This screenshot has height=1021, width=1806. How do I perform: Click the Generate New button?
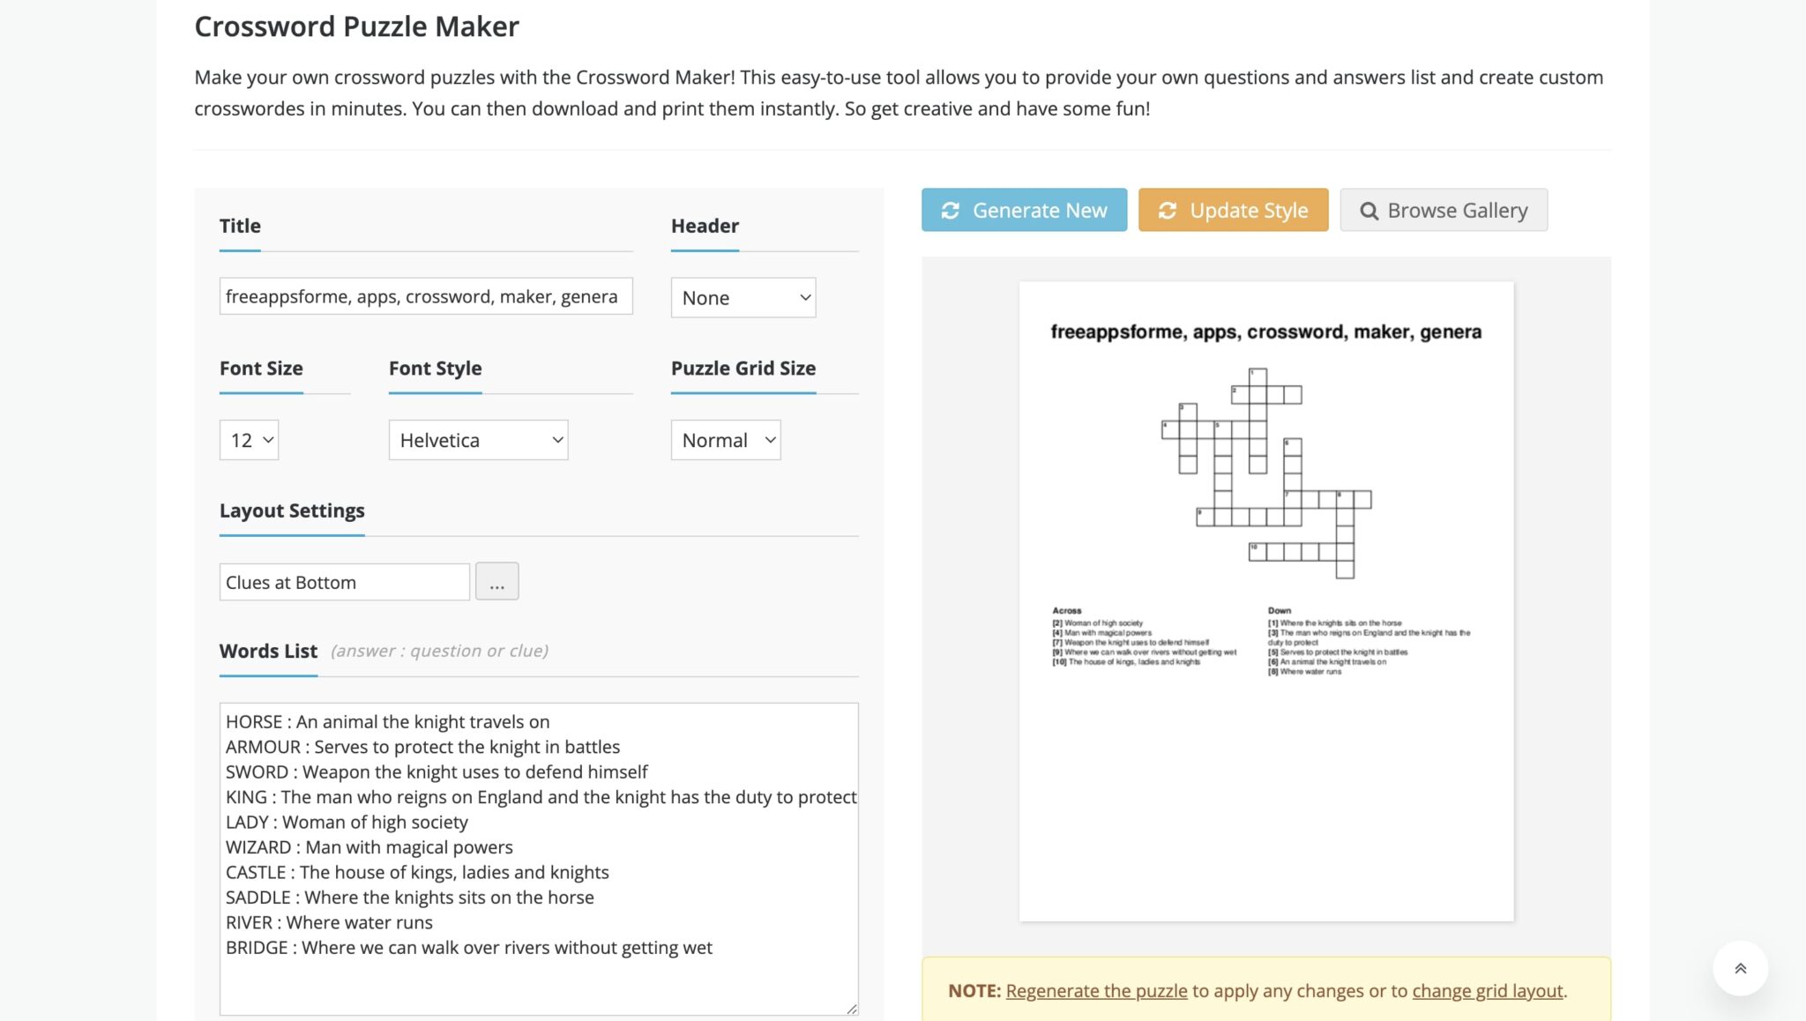click(x=1023, y=210)
